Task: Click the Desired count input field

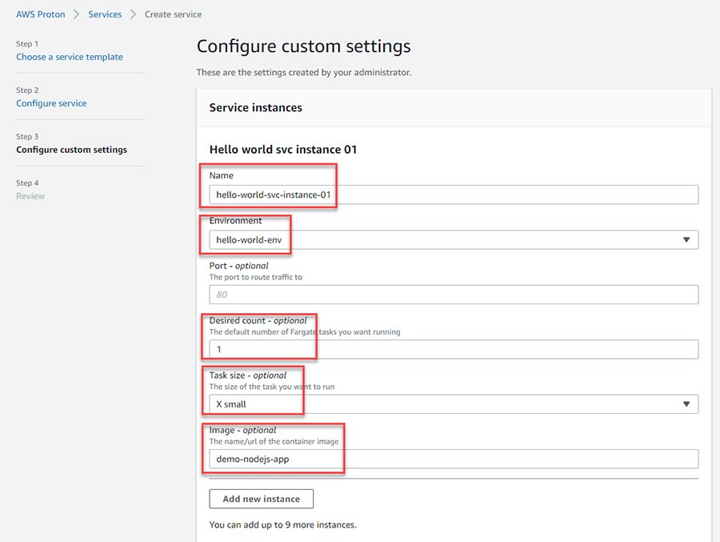Action: tap(452, 348)
